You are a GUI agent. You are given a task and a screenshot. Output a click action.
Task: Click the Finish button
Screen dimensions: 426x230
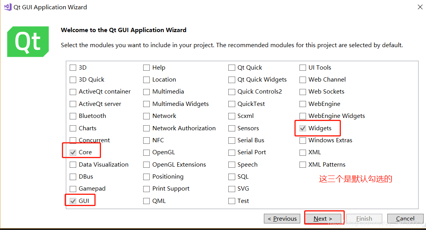(364, 218)
